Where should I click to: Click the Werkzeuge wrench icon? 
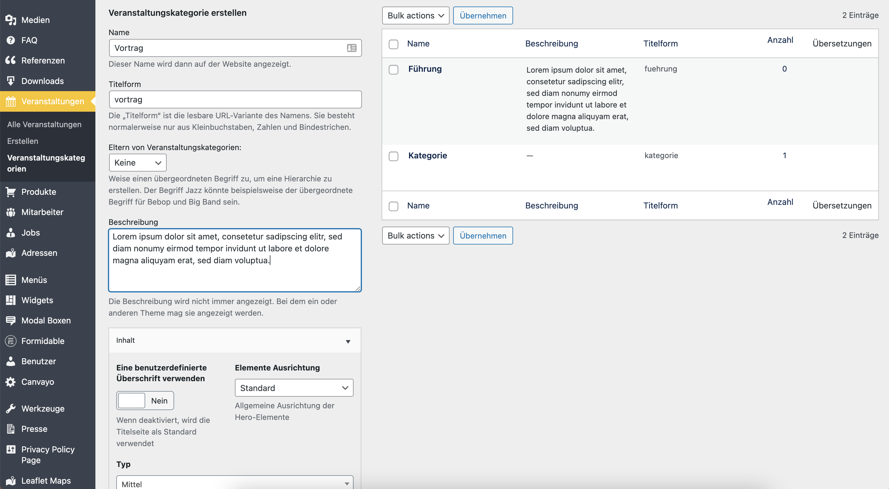click(11, 409)
